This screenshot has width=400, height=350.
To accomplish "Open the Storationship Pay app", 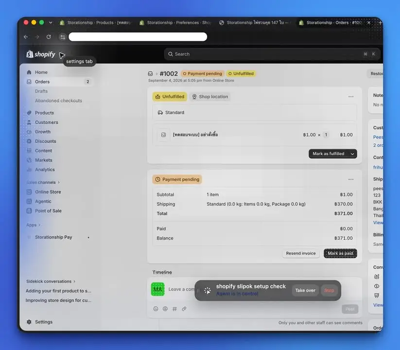I will (x=53, y=237).
